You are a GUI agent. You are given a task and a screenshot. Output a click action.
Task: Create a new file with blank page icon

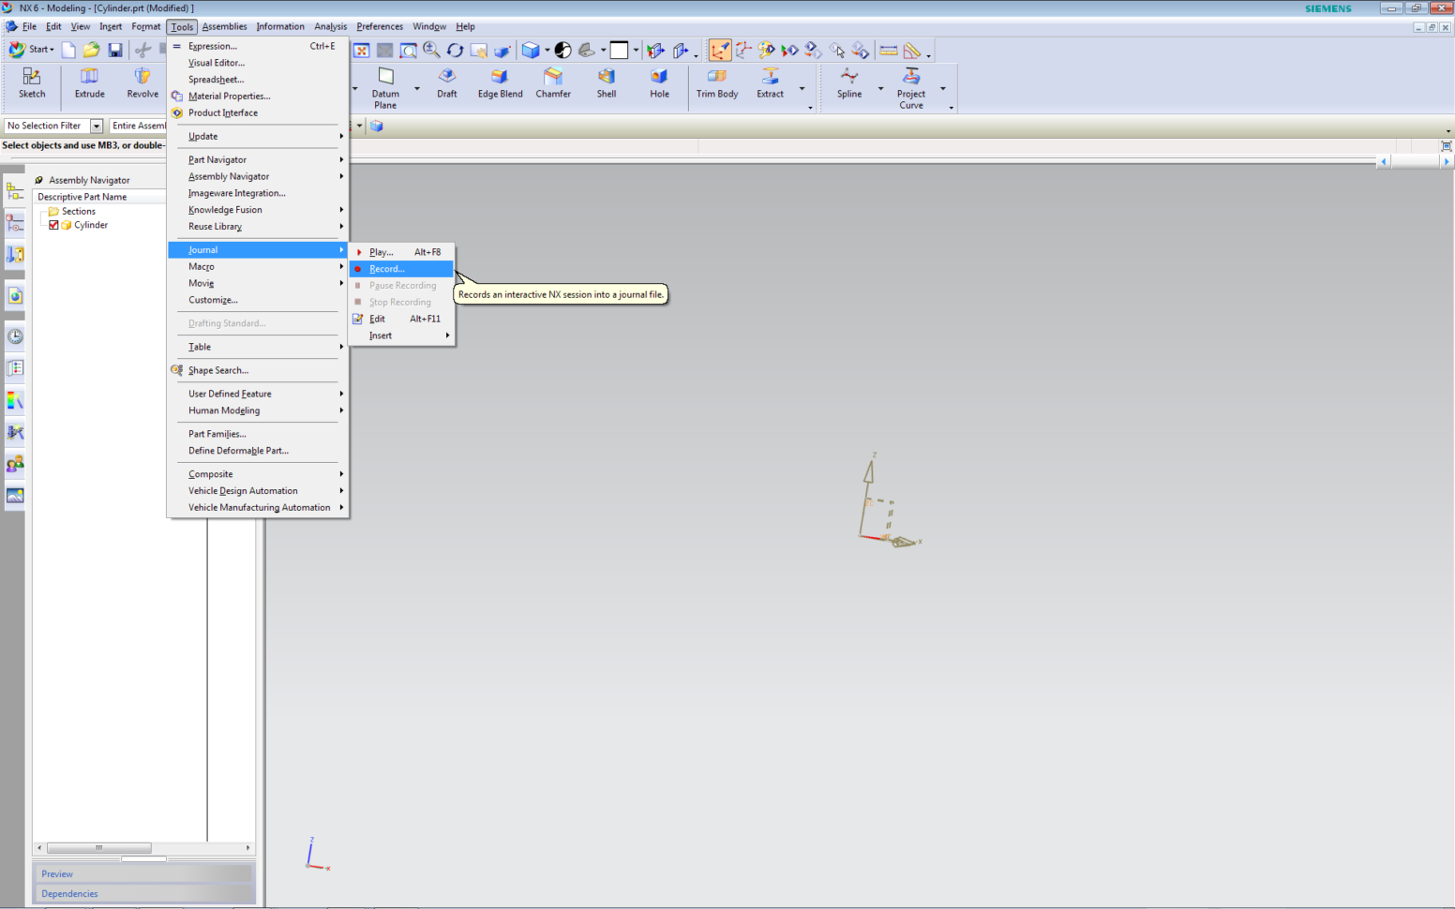pyautogui.click(x=68, y=50)
